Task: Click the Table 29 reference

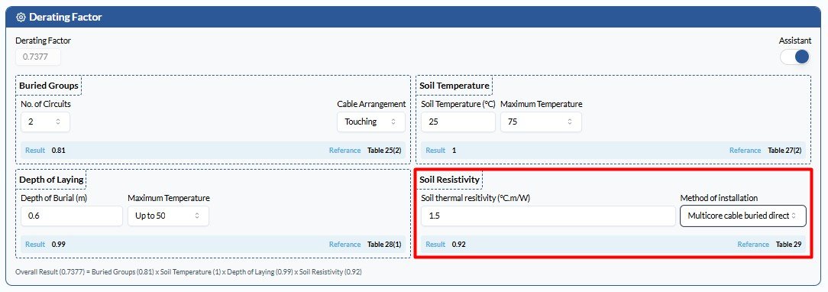Action: click(789, 245)
